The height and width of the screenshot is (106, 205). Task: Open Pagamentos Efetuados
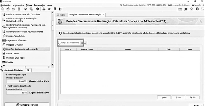(16, 40)
